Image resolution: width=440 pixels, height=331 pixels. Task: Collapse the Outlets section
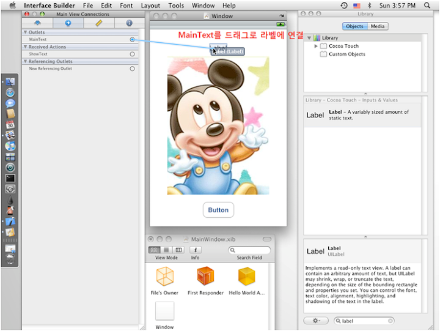coord(26,32)
